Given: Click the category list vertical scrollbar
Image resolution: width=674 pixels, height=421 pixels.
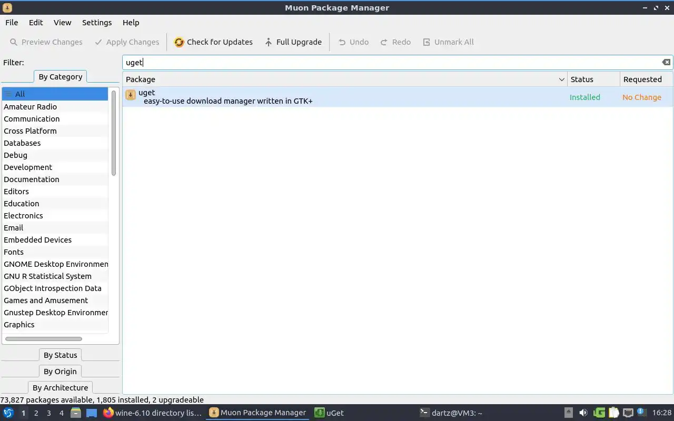Looking at the screenshot, I should [x=114, y=133].
